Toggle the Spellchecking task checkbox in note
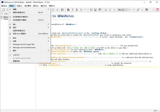This screenshot has width=160, height=112. (x=41, y=65)
